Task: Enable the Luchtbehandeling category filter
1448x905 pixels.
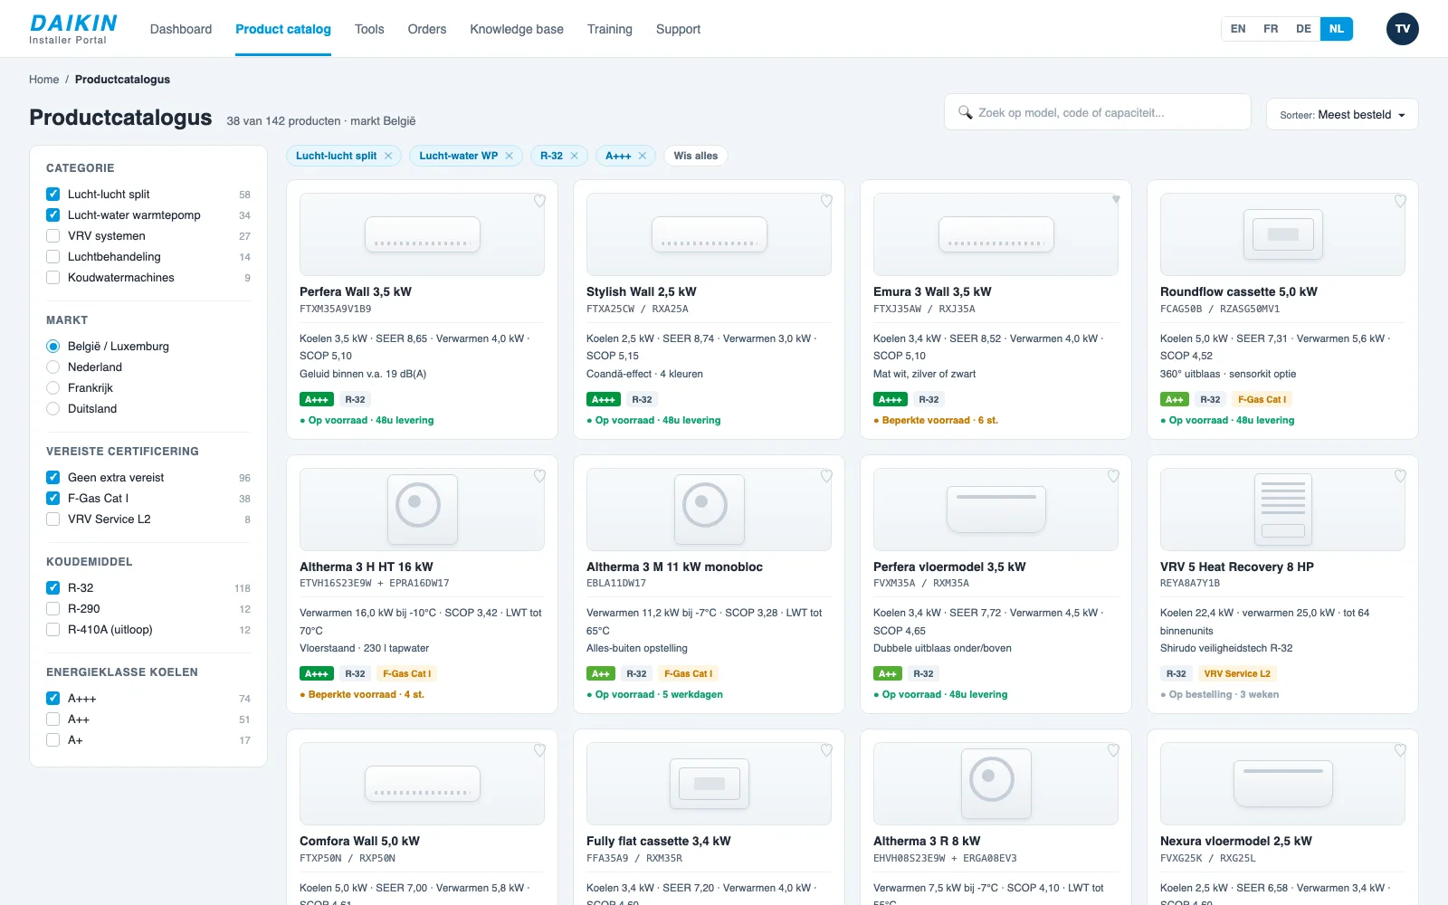Action: 52,256
